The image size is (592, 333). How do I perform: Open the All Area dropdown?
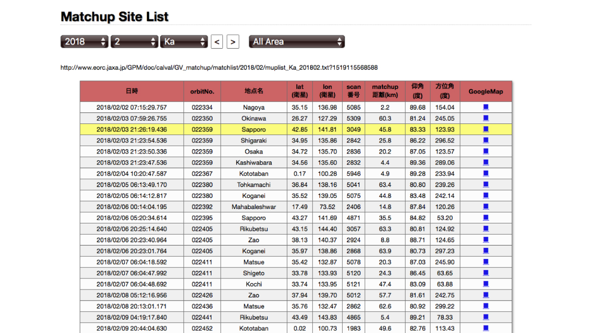click(297, 42)
